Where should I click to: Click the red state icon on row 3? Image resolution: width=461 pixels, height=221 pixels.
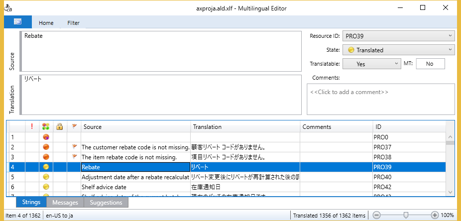point(46,157)
